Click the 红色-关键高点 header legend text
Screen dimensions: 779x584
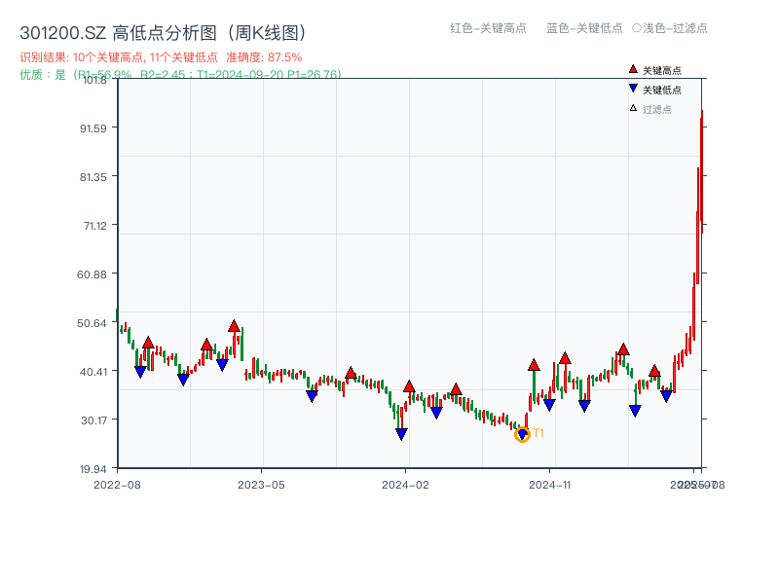pyautogui.click(x=488, y=28)
